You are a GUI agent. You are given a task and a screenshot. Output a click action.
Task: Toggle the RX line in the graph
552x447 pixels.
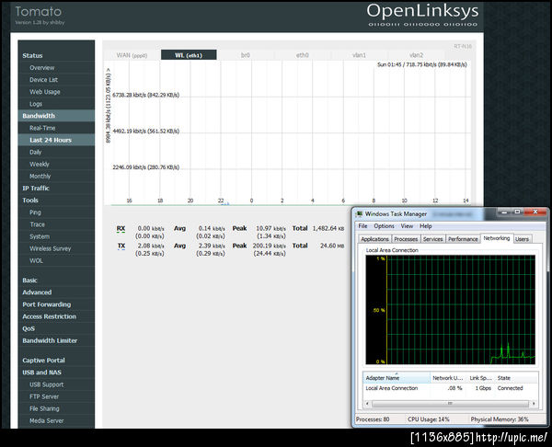121,227
